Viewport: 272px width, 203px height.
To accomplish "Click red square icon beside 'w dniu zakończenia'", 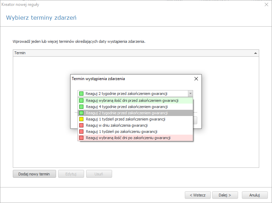I will pyautogui.click(x=81, y=125).
